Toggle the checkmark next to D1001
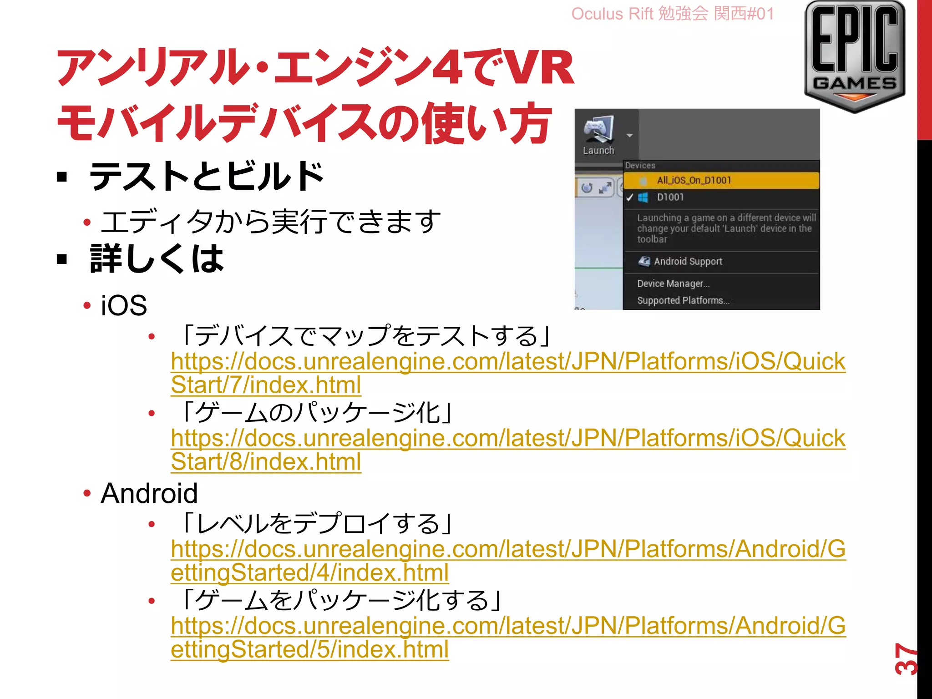The height and width of the screenshot is (699, 932). click(630, 197)
